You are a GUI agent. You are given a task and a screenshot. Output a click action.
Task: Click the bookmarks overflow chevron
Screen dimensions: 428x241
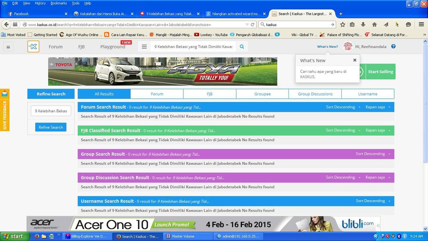pyautogui.click(x=425, y=35)
